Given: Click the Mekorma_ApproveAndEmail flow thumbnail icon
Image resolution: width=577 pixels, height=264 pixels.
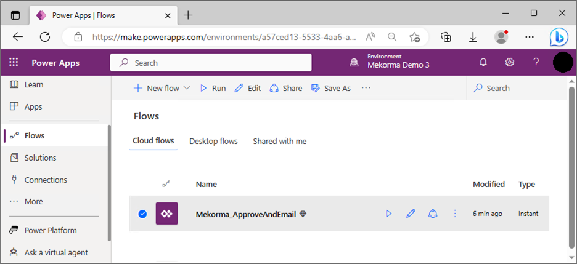Looking at the screenshot, I should (x=166, y=214).
